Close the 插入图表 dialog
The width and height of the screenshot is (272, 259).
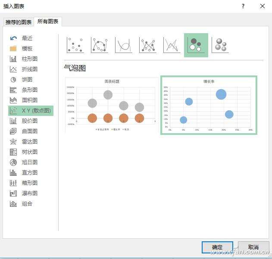tap(263, 6)
